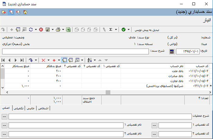Click the home icon in the top bar

(x=25, y=12)
